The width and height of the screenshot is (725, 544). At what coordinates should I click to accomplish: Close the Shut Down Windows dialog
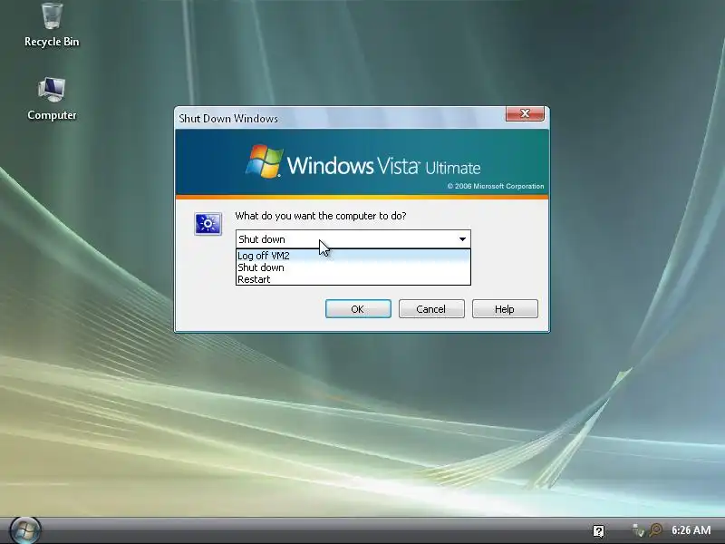pos(525,114)
